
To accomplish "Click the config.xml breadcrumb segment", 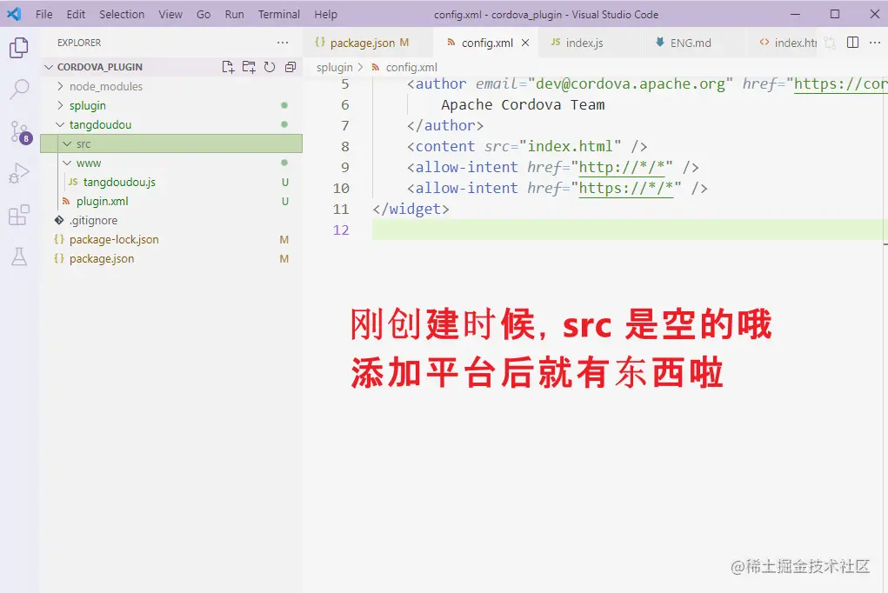I will 411,68.
